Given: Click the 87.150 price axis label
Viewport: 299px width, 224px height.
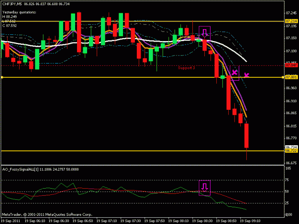Looking at the screenshot, I should tap(291, 38).
